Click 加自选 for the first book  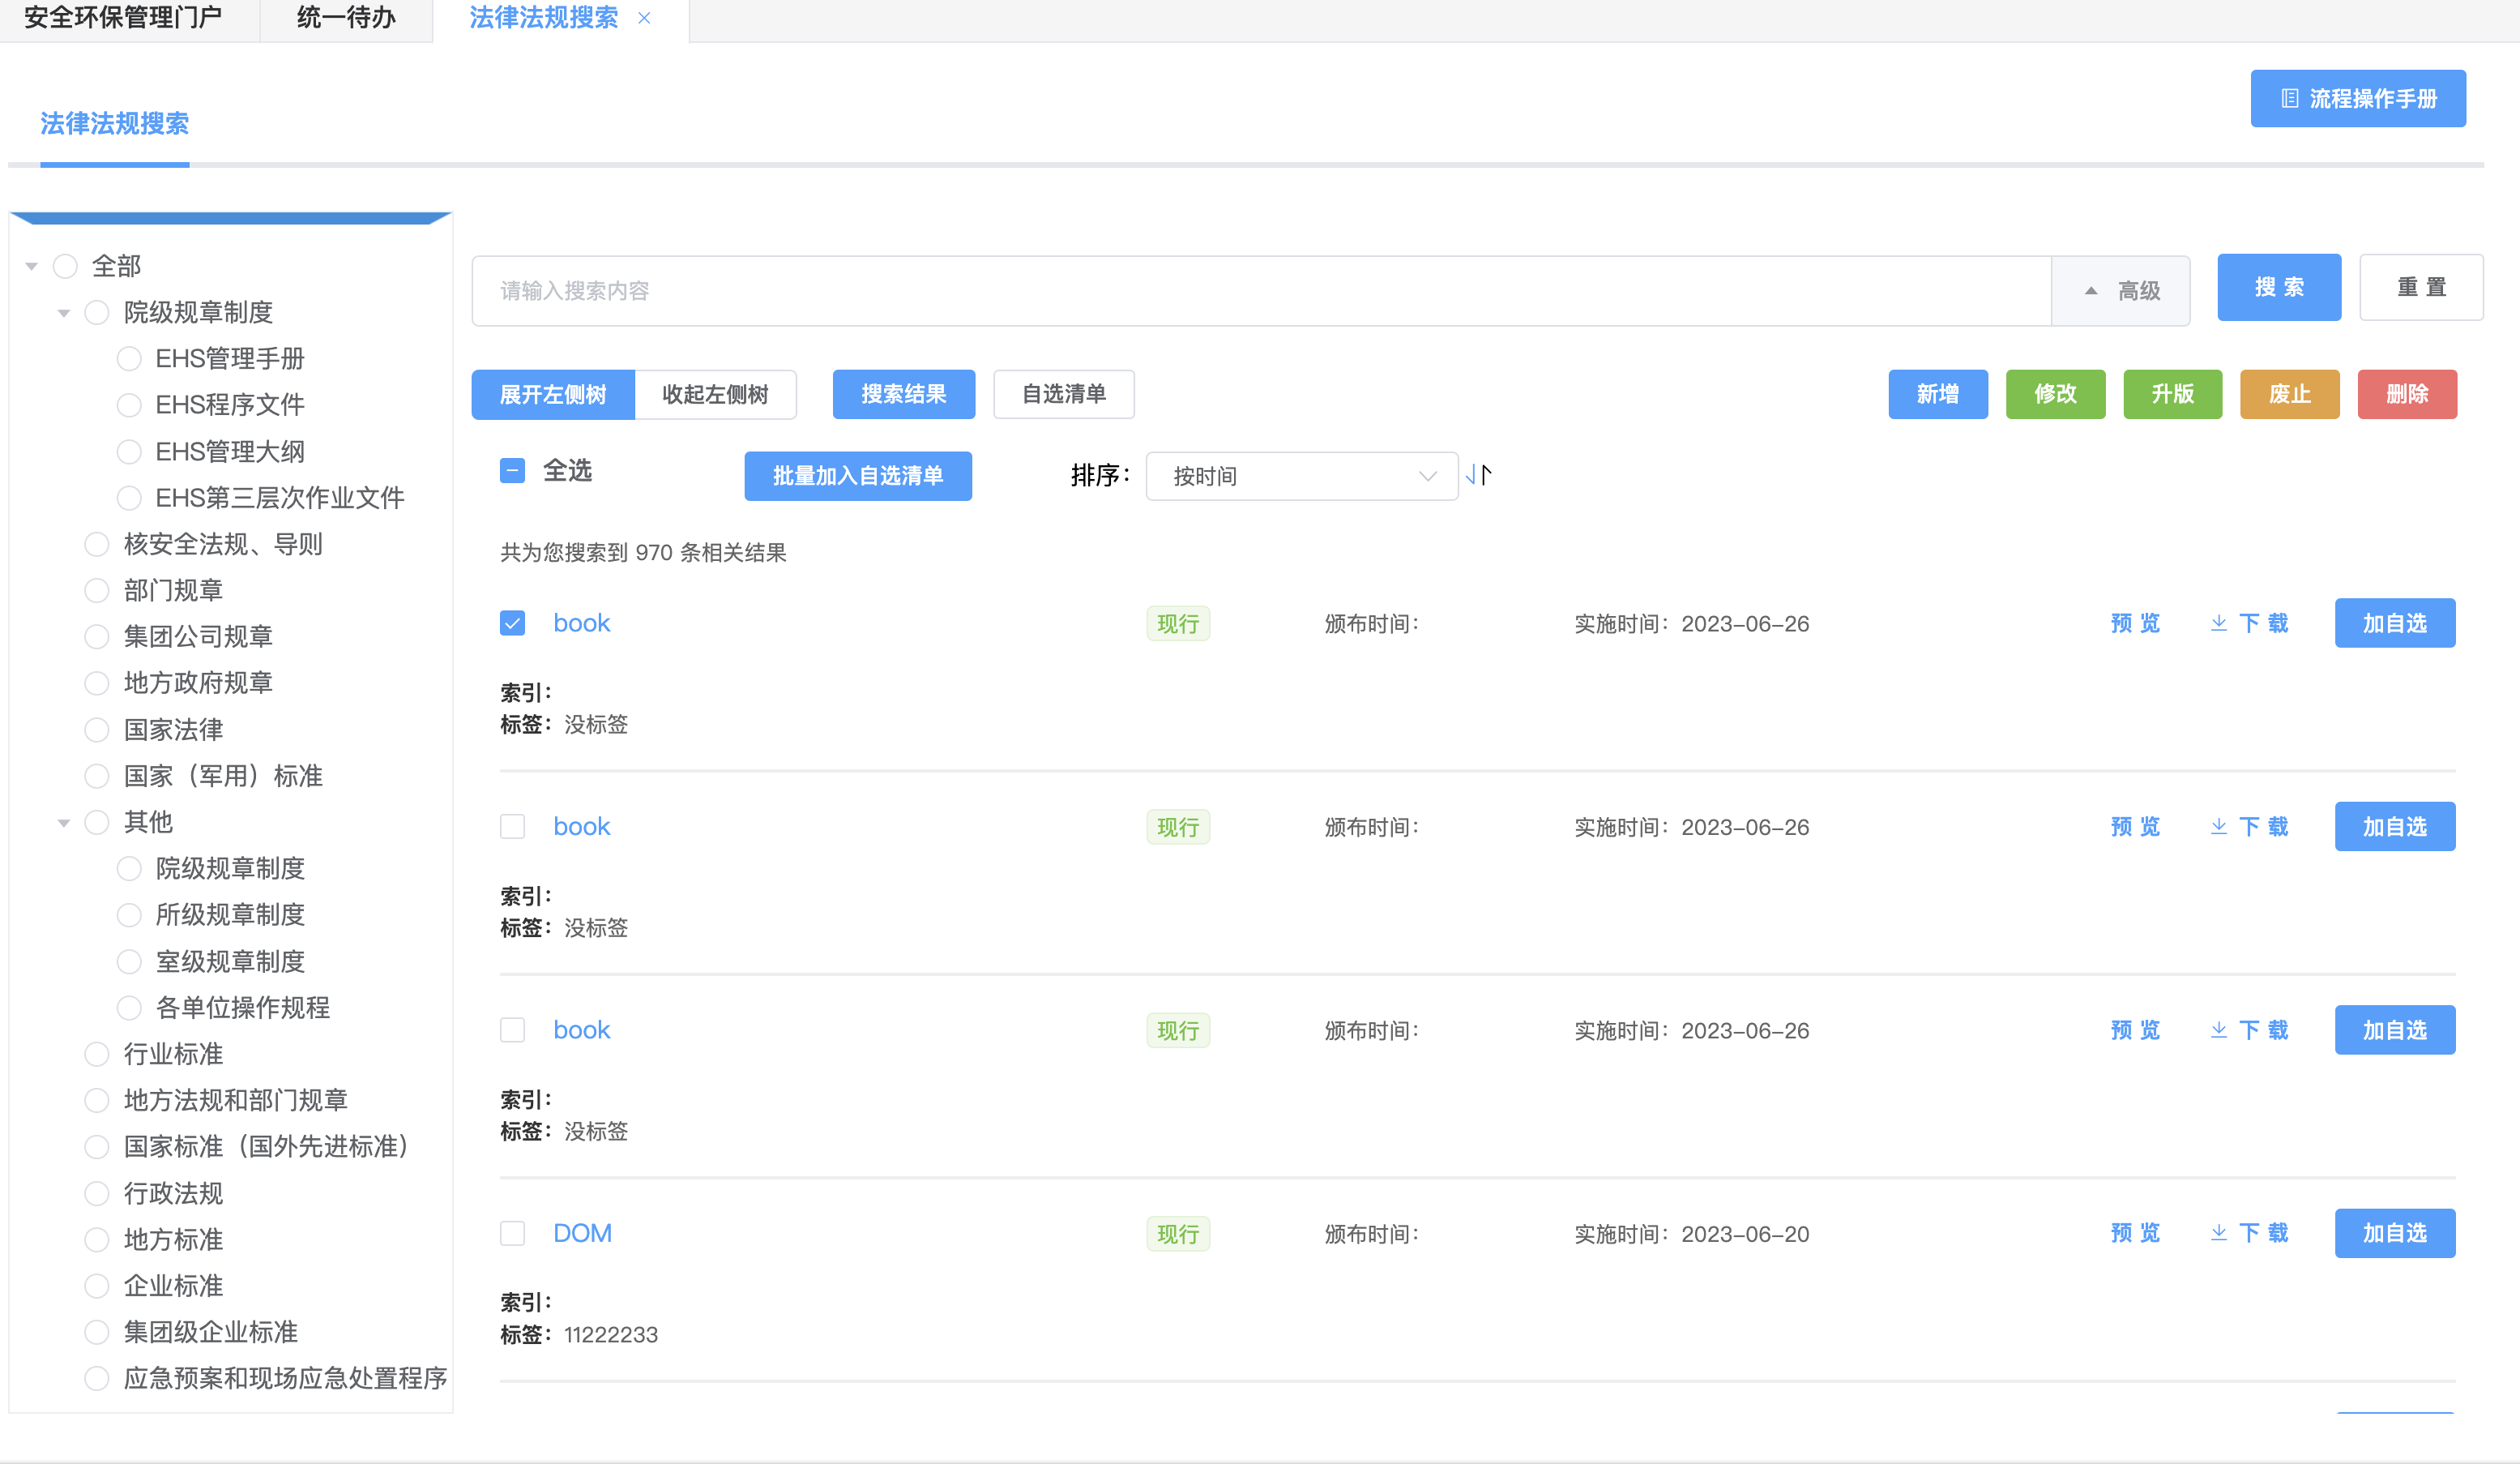(2395, 623)
